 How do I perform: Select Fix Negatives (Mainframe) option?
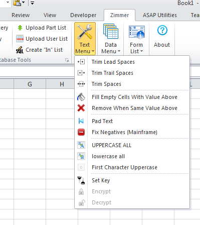(132, 132)
